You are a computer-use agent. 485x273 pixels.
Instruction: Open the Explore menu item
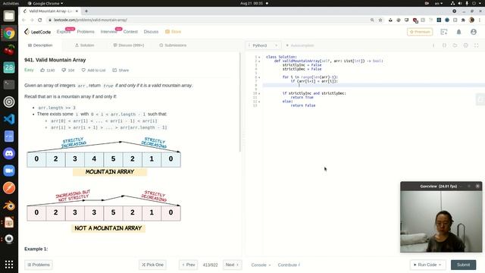point(64,32)
